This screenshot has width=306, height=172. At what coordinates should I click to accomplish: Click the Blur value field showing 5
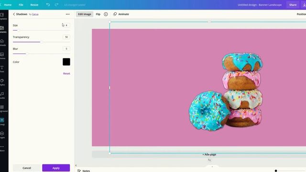tap(66, 49)
